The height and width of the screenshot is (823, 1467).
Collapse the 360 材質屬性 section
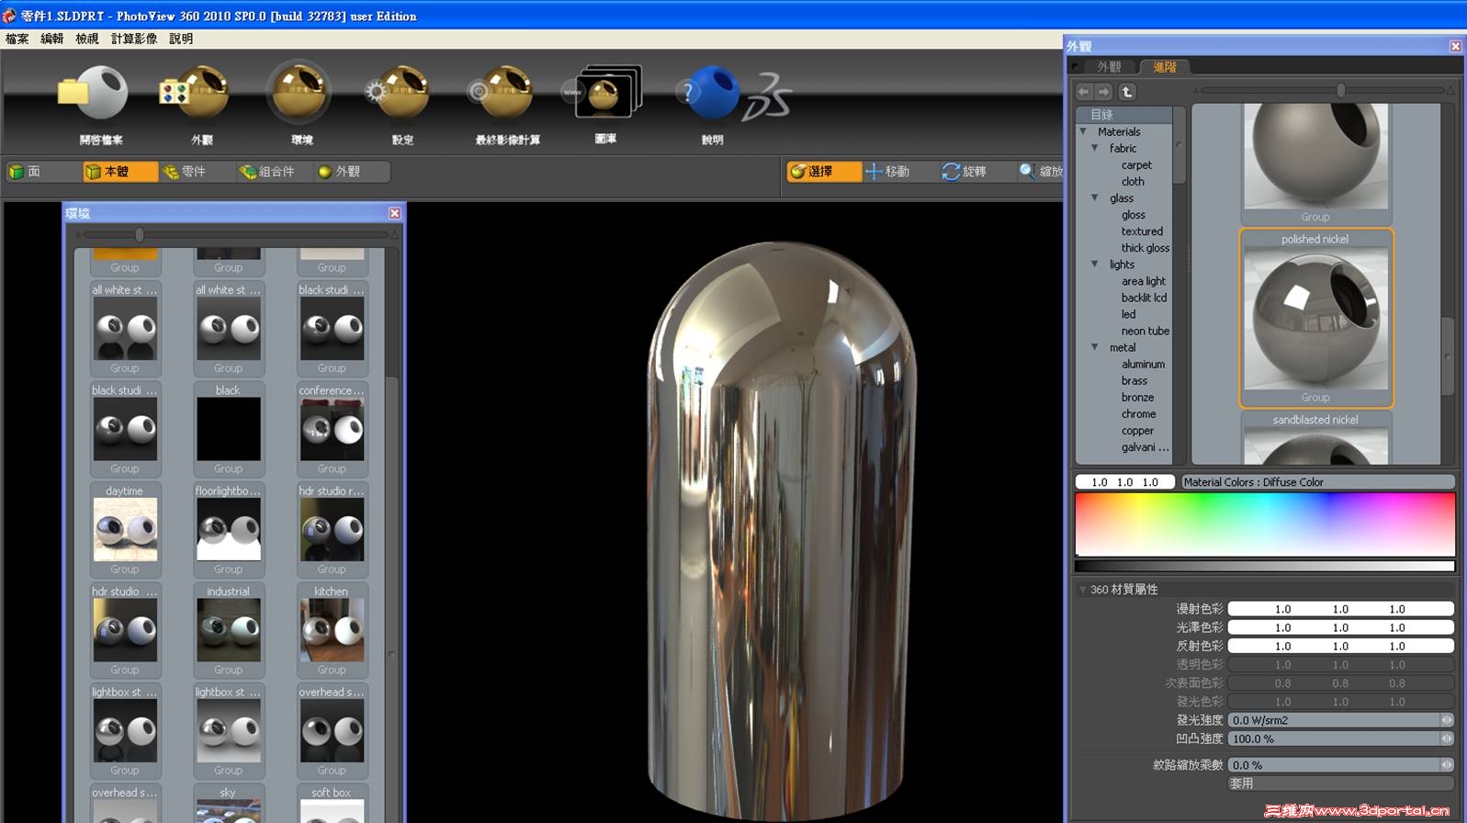(1083, 590)
